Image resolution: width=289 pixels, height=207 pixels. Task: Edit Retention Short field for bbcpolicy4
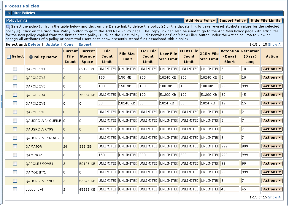(x=230, y=189)
